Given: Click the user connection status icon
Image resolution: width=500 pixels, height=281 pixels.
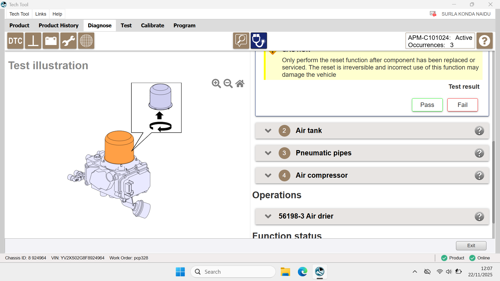Looking at the screenshot, I should pos(433,14).
